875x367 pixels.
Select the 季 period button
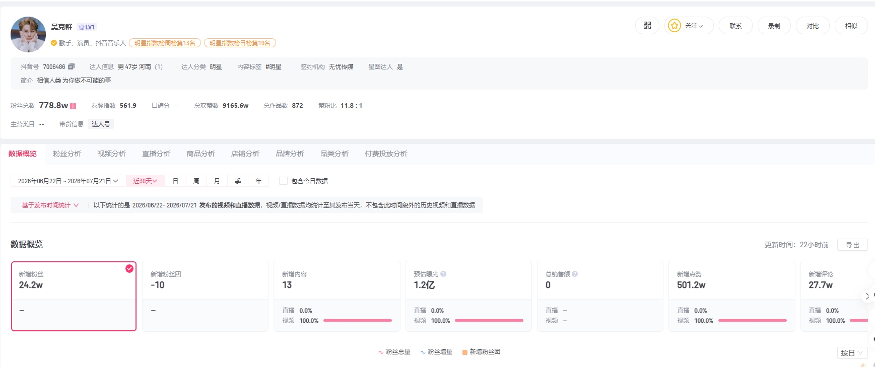pos(238,181)
